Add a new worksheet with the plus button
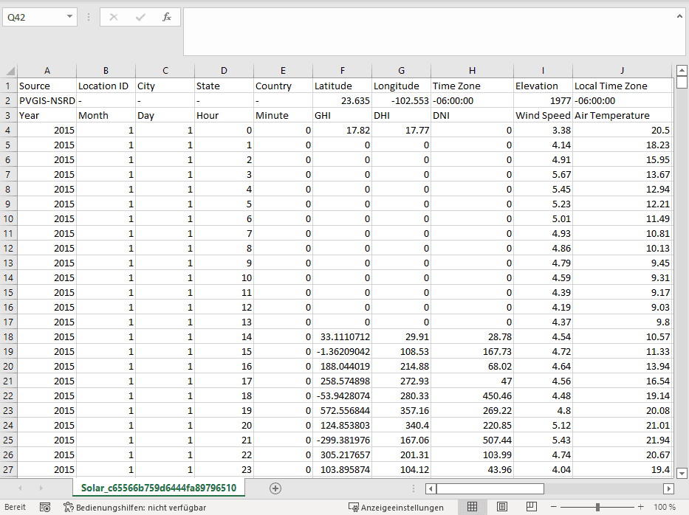The image size is (689, 515). coord(275,488)
